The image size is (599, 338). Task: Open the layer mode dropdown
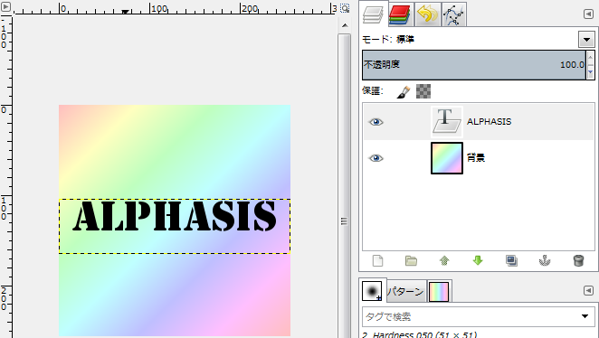point(586,39)
